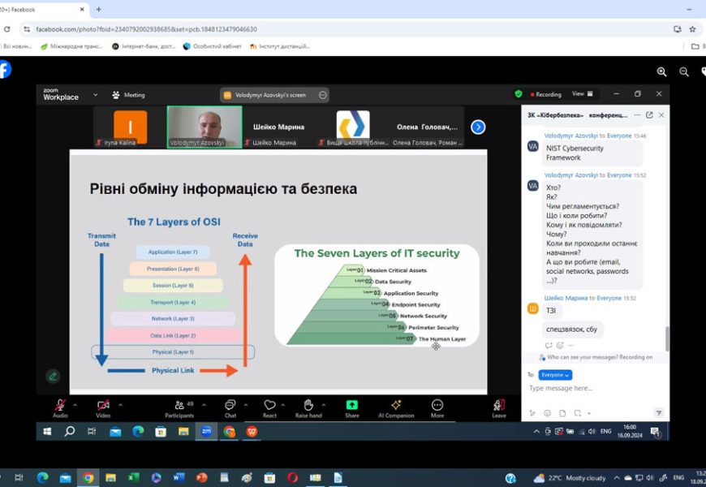The image size is (706, 487).
Task: Turn on camera with the Video button
Action: (x=103, y=406)
